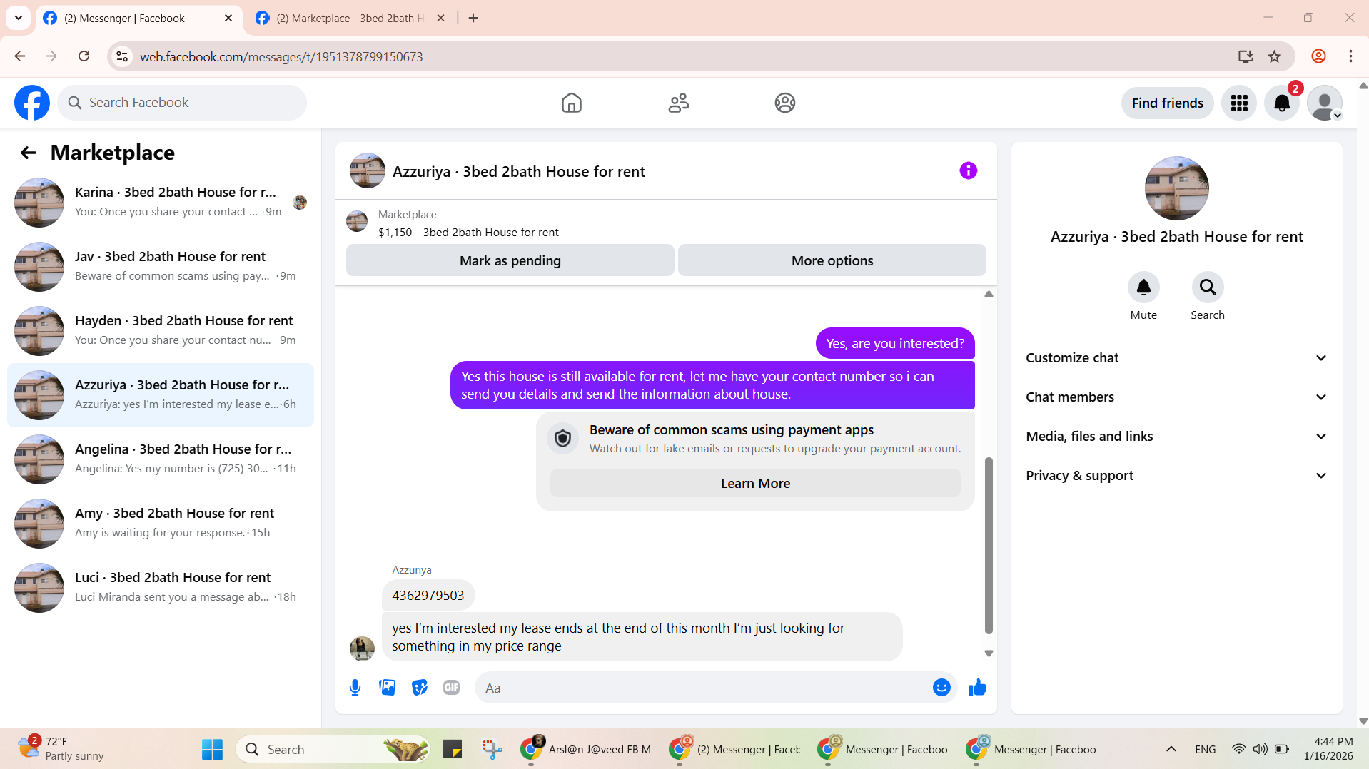Expand the Privacy & support section
Screen dimensions: 1369x769
[x=1176, y=476]
